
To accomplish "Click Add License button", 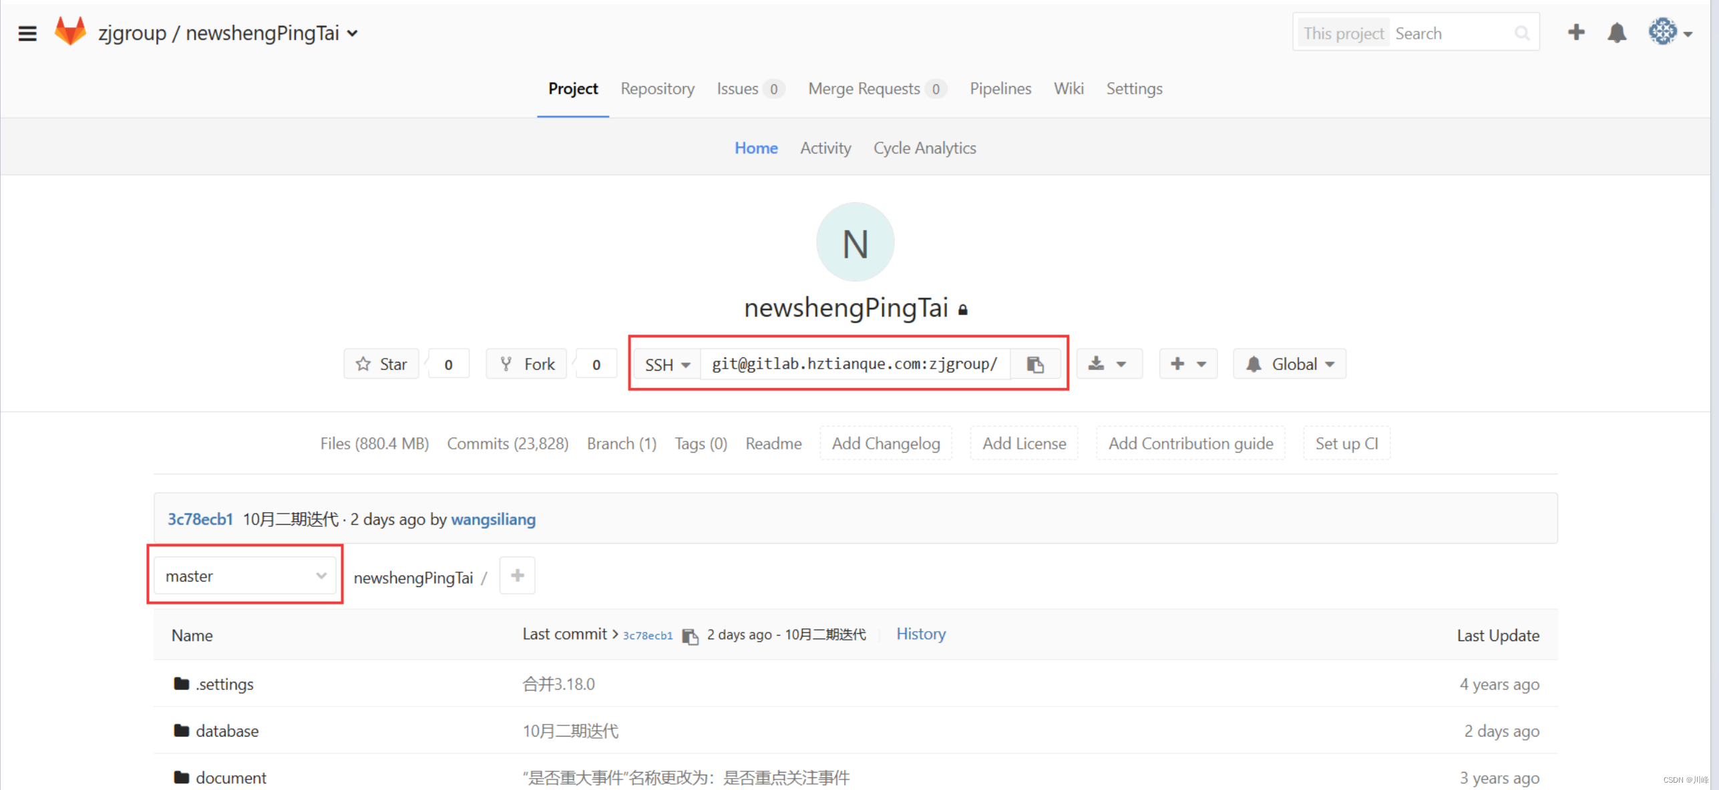I will [x=1024, y=443].
